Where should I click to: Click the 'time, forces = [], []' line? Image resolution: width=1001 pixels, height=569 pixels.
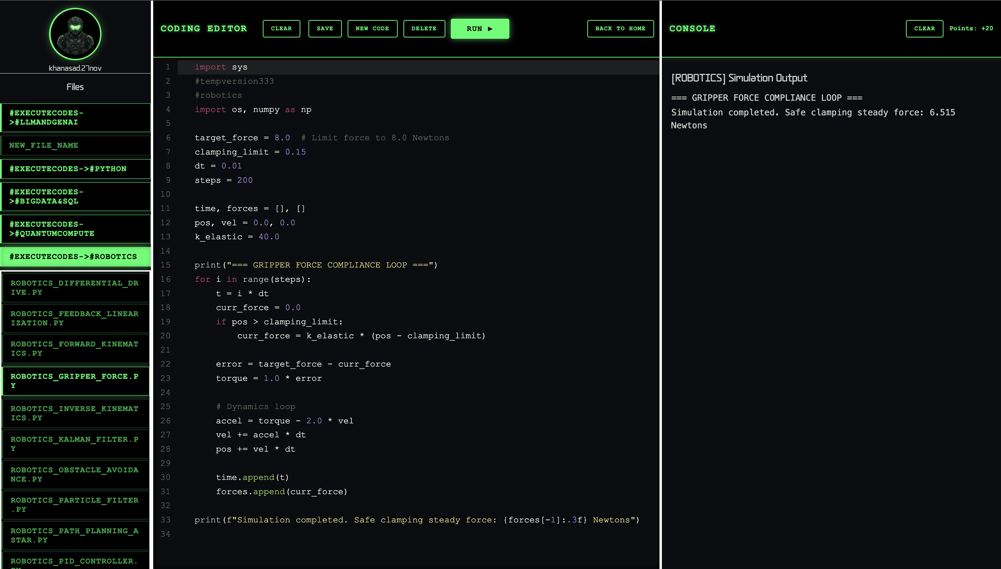coord(250,209)
